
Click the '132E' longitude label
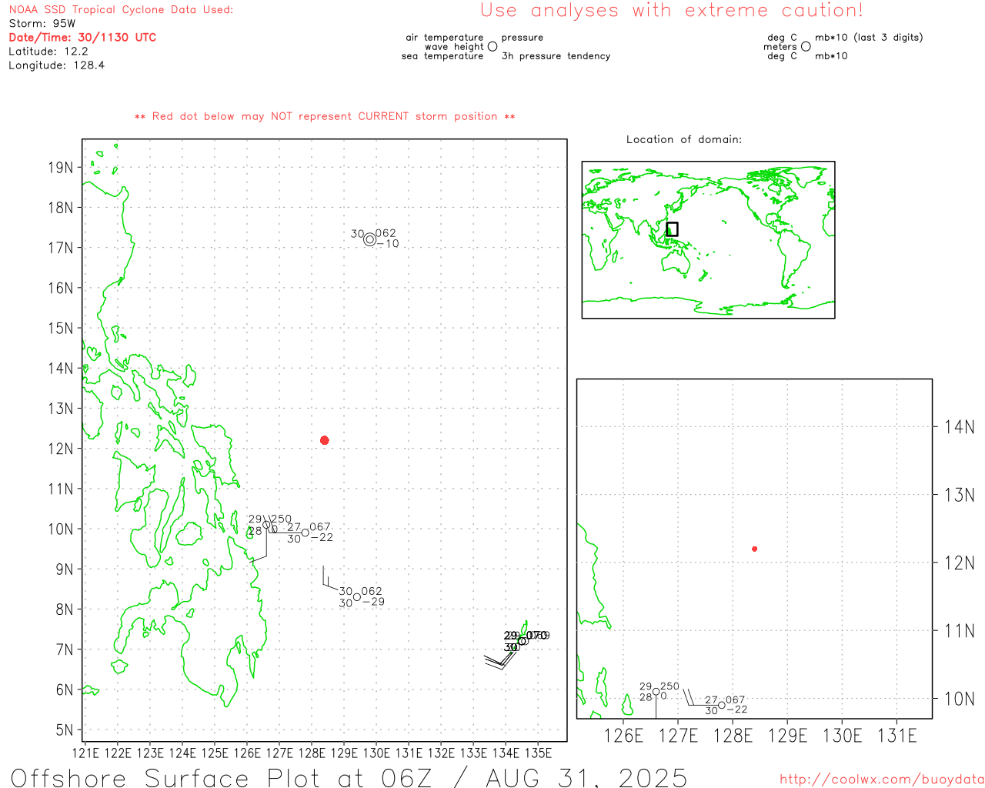click(441, 753)
